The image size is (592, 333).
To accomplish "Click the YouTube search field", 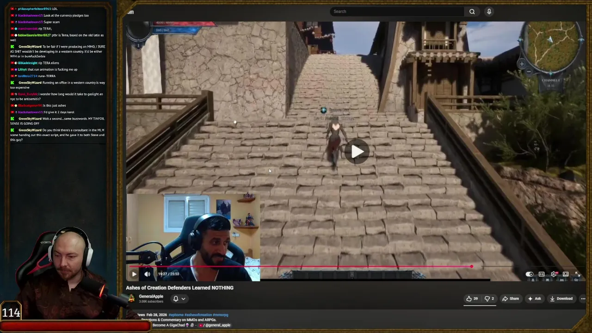I will (x=397, y=12).
